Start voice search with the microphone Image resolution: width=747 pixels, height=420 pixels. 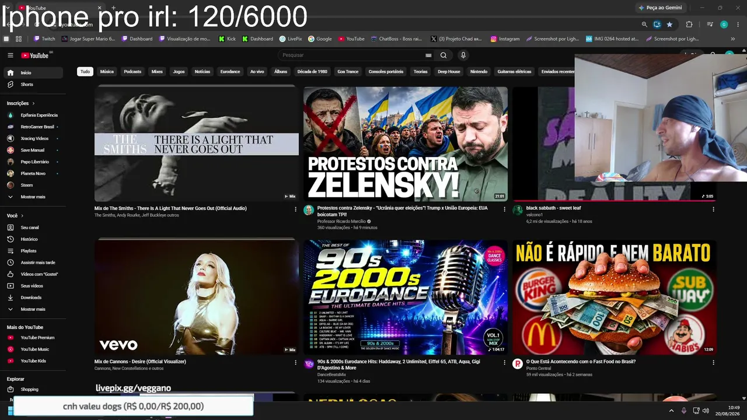point(463,55)
